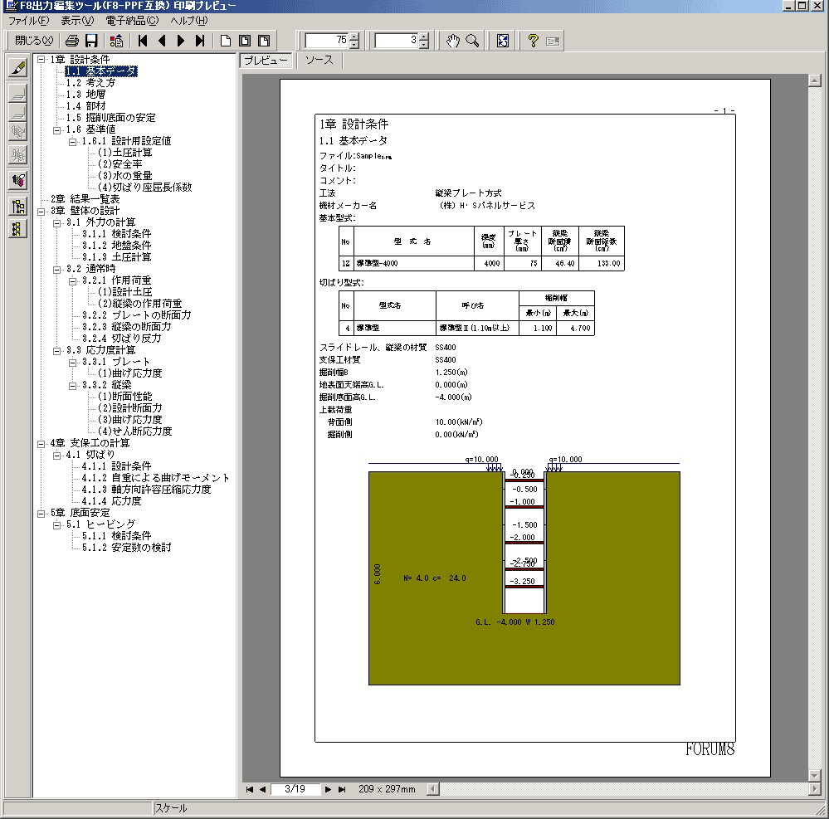Image resolution: width=829 pixels, height=819 pixels.
Task: Jump to the last page in toolbar
Action: [x=200, y=41]
